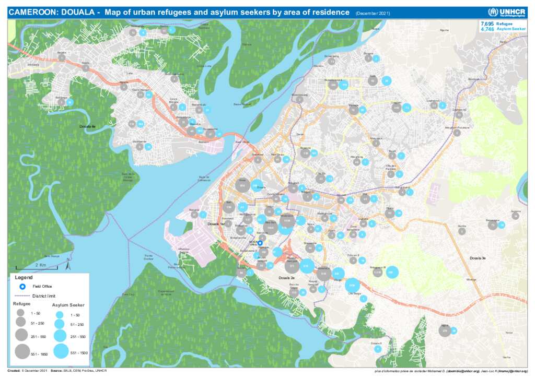Click the map title in the blue header
Viewport: 535px width, 378px height.
tap(179, 12)
